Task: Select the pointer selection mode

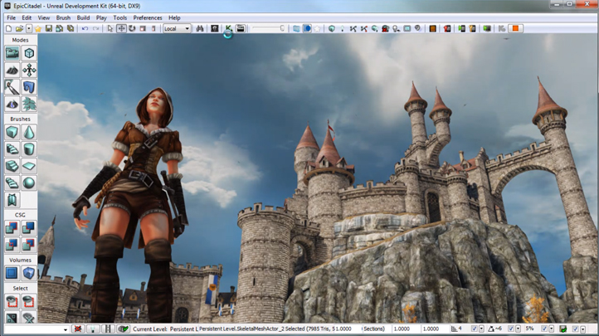Action: click(x=110, y=29)
